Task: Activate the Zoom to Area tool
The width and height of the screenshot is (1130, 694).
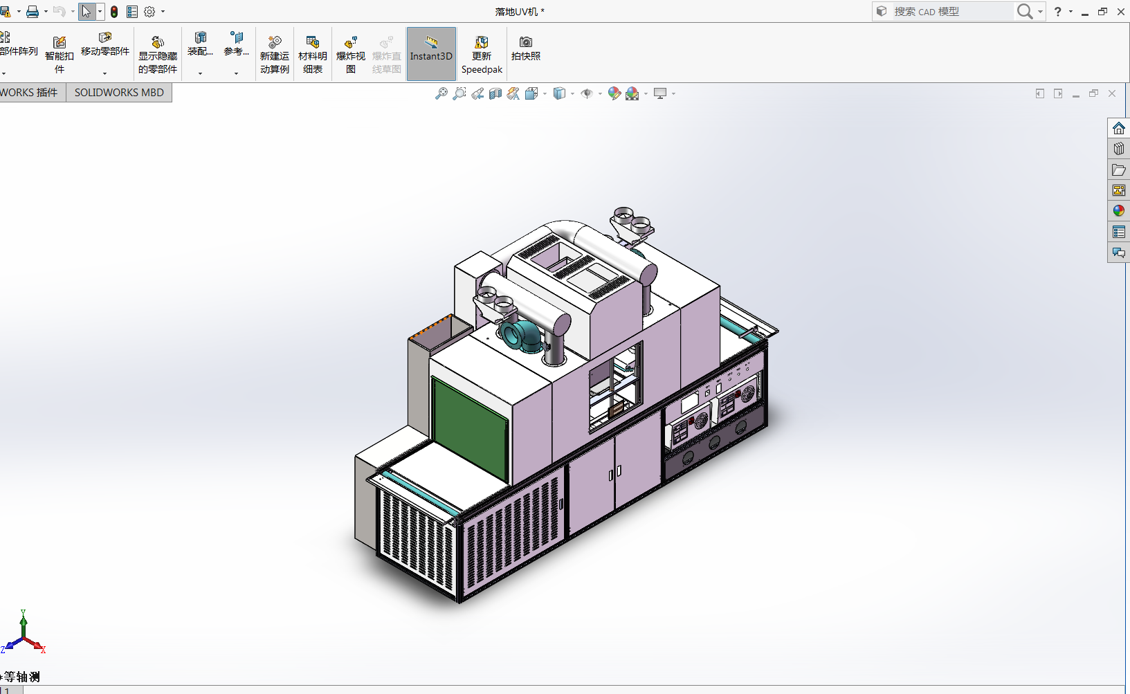Action: (x=459, y=93)
